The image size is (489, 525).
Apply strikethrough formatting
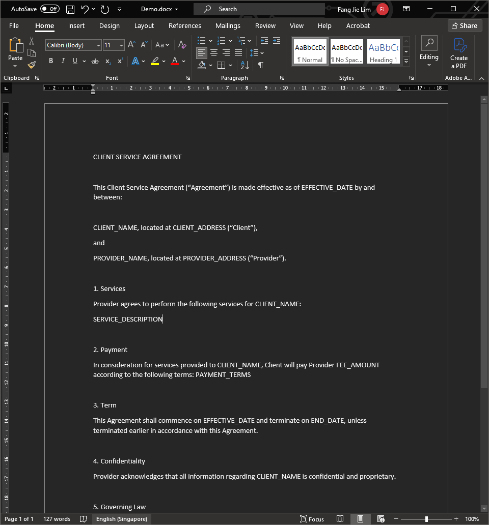click(95, 61)
